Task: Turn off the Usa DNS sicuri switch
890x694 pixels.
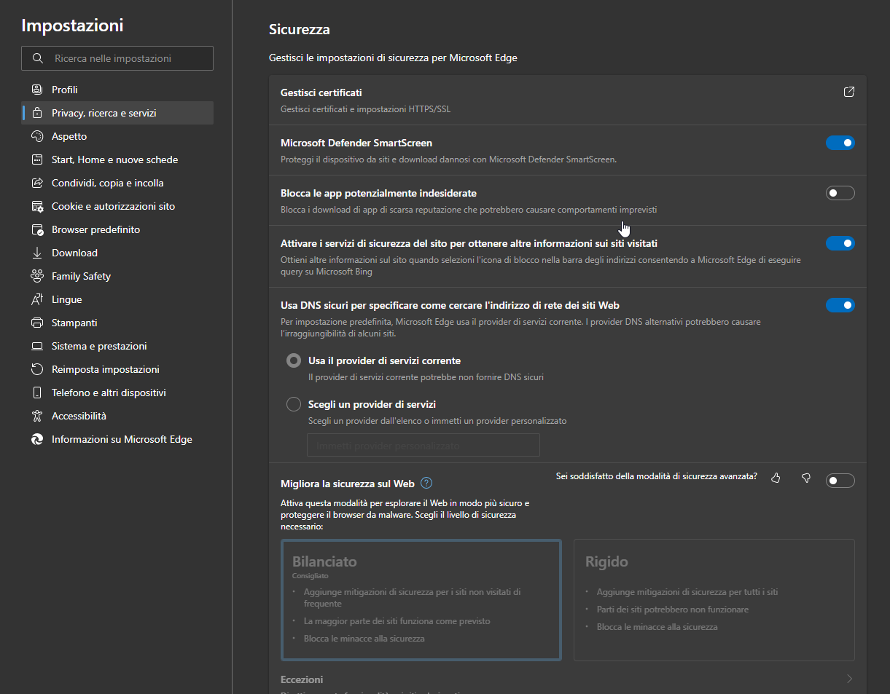Action: (840, 305)
